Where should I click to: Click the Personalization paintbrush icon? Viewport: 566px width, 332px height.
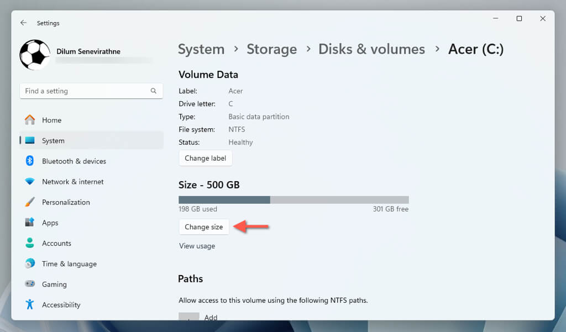(30, 202)
